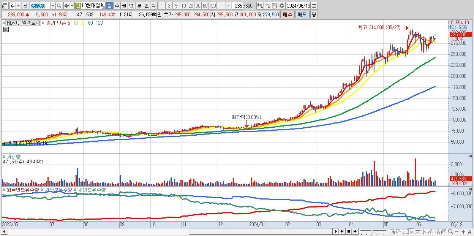The image size is (474, 236).
Task: Save chart settings with floppy disk icon
Action: (274, 6)
